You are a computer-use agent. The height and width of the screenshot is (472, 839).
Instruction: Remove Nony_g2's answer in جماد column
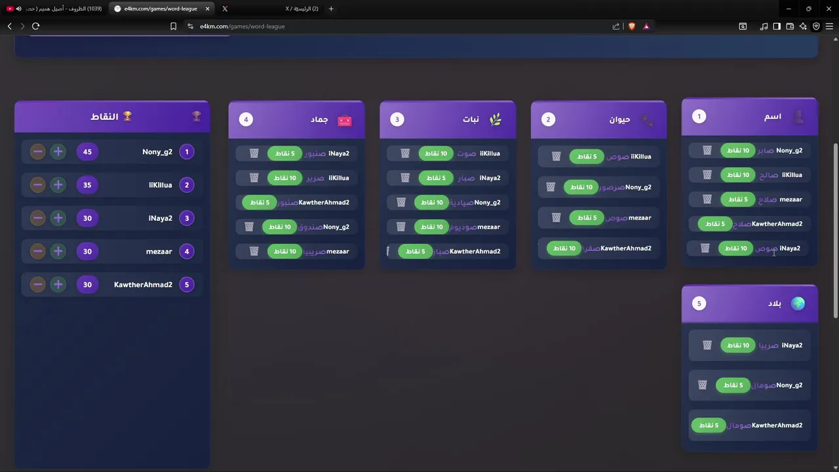point(249,227)
